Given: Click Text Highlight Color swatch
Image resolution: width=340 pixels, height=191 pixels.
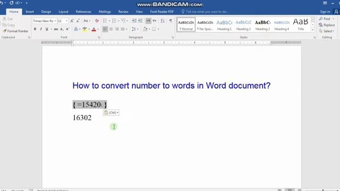Looking at the screenshot, I should [x=84, y=29].
